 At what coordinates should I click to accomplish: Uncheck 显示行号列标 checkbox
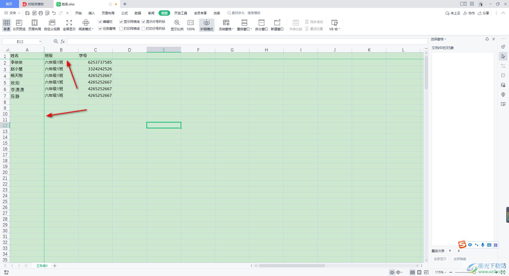(143, 22)
